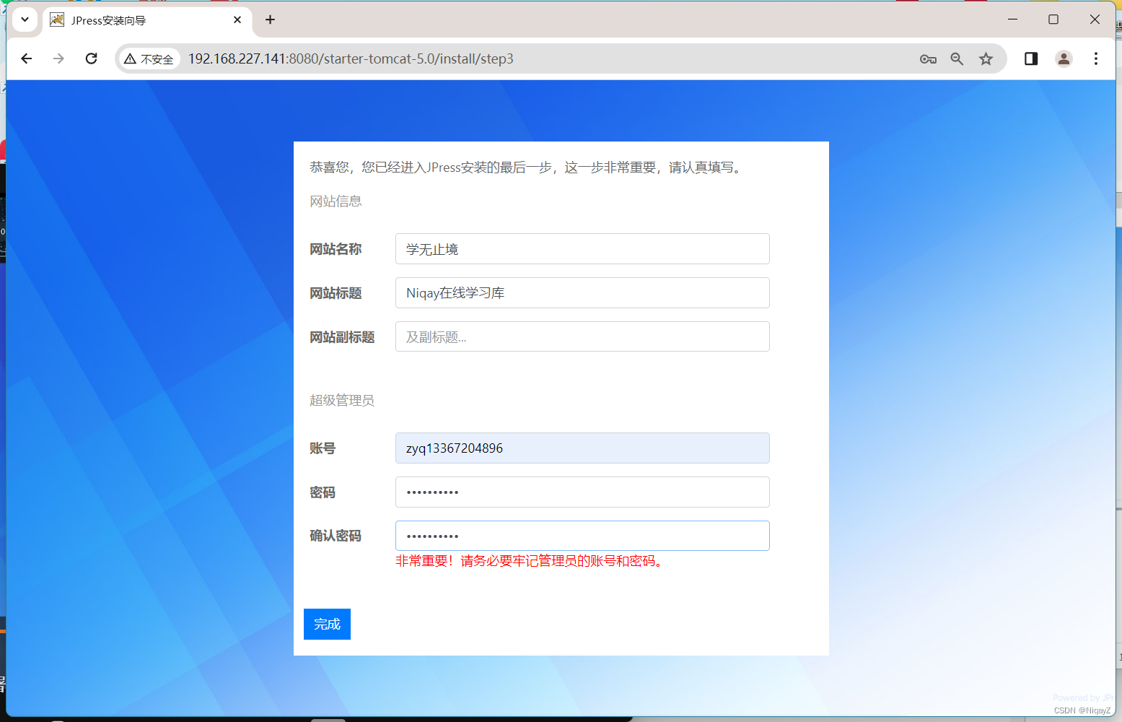The image size is (1122, 722).
Task: Maximize the browser window
Action: [1053, 19]
